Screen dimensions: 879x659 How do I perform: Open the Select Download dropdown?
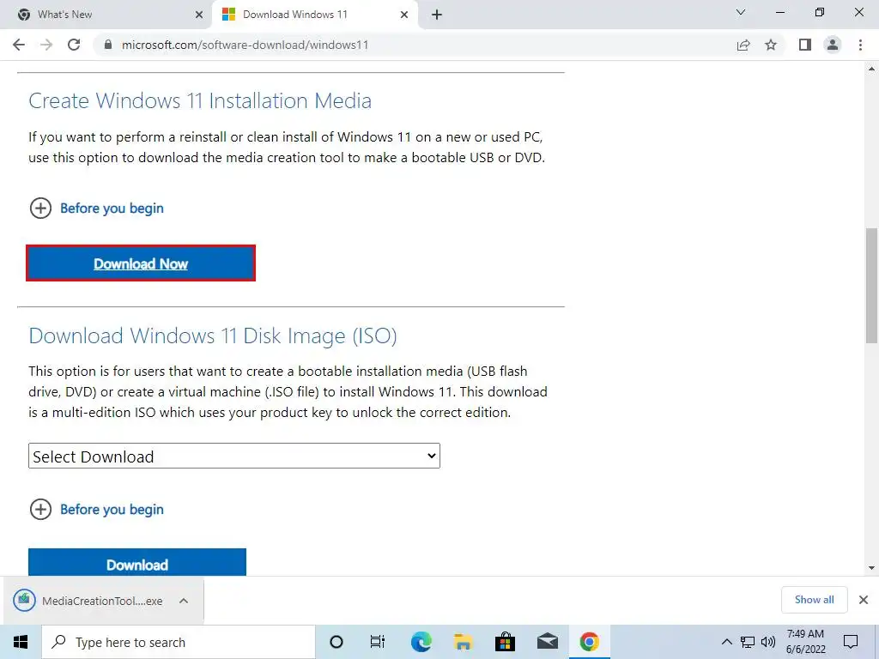click(234, 456)
